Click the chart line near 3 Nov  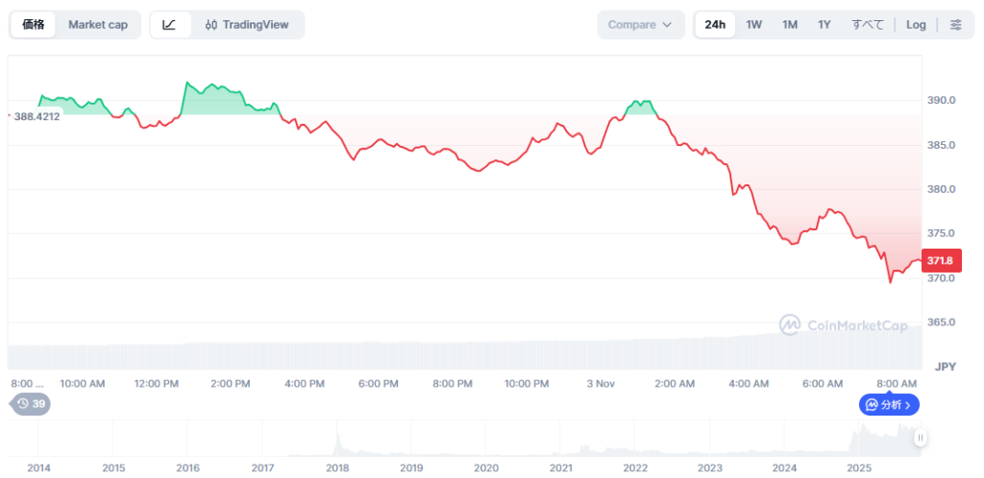point(601,147)
